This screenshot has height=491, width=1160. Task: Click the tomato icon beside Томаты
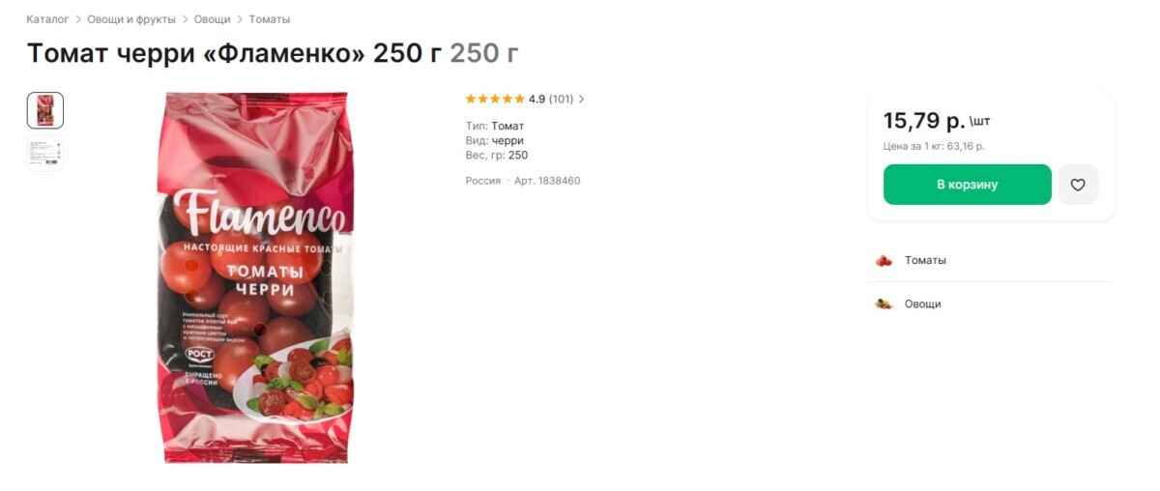[884, 260]
